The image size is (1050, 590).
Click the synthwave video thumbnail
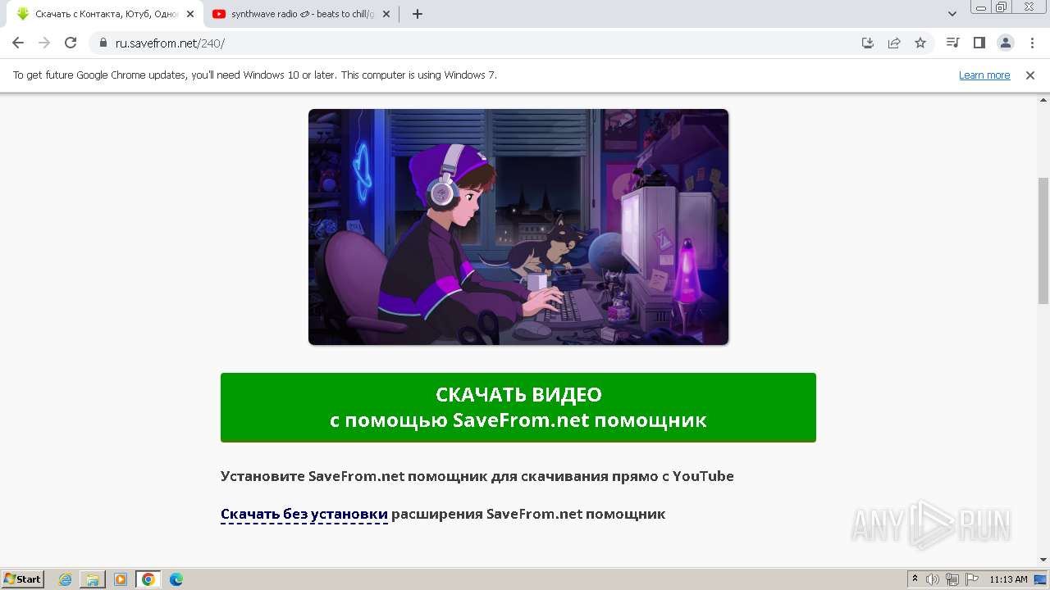[x=518, y=227]
